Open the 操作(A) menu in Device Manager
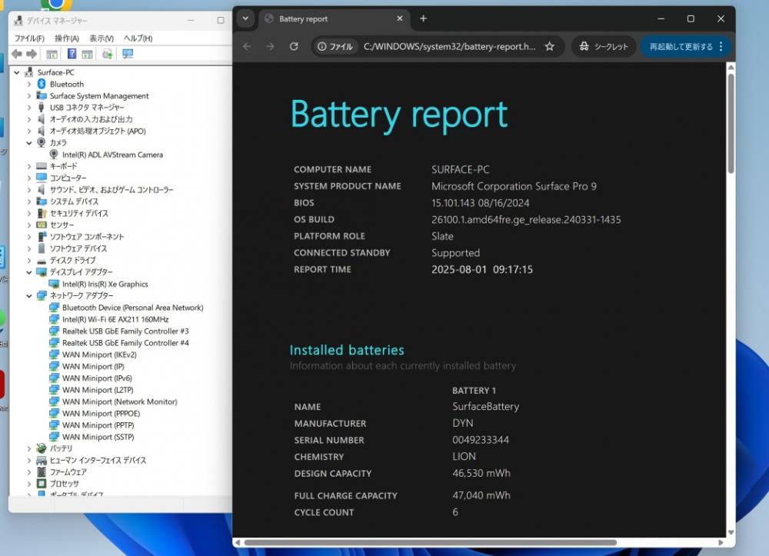The image size is (769, 556). pos(67,38)
